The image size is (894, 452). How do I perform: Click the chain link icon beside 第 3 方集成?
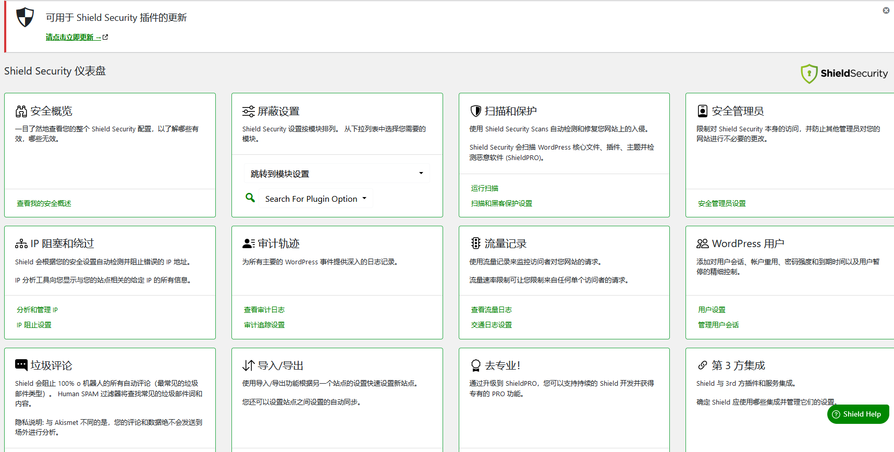(703, 365)
